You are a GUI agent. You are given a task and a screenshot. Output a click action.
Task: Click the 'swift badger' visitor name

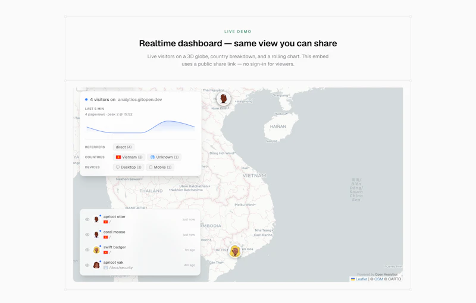(x=114, y=247)
